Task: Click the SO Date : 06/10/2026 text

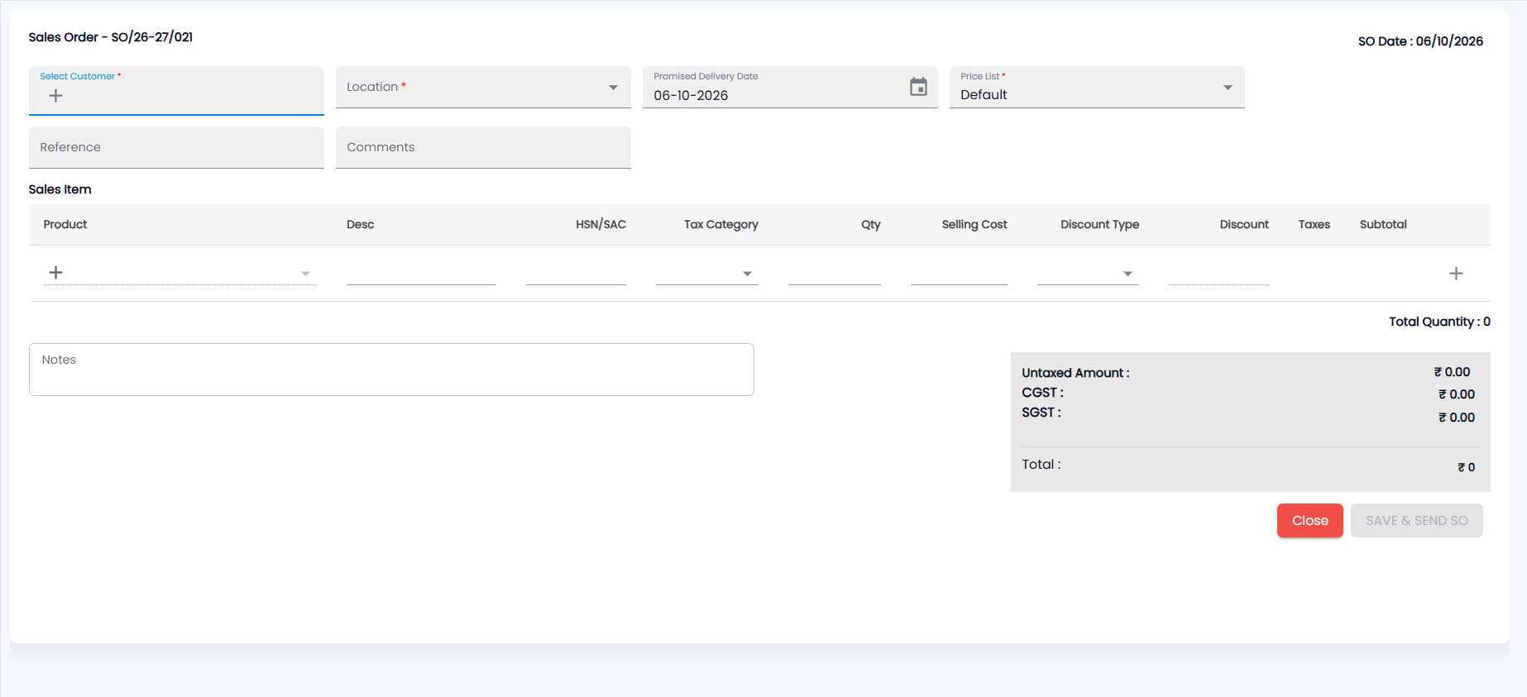Action: pos(1420,41)
